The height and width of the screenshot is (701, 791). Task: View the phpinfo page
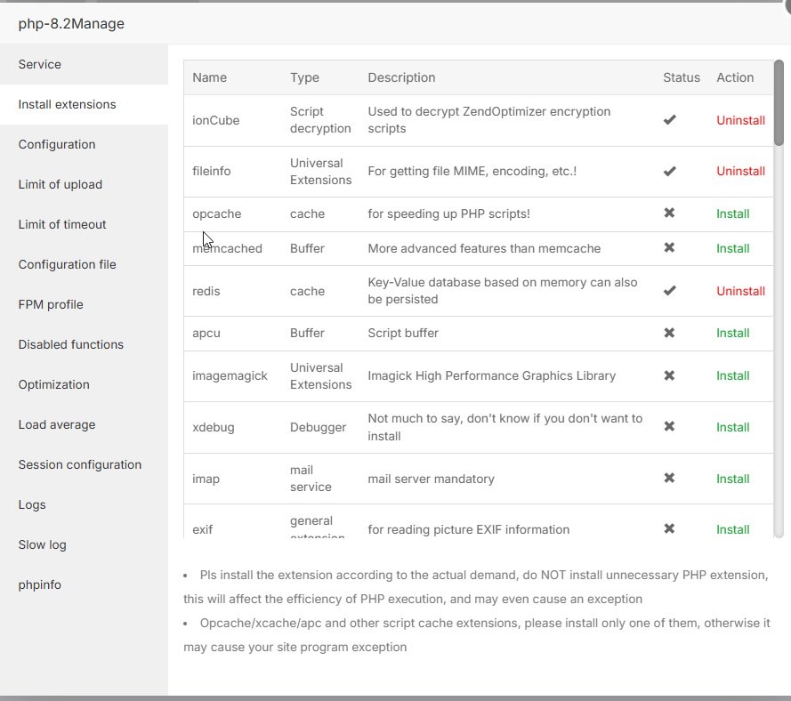point(40,584)
